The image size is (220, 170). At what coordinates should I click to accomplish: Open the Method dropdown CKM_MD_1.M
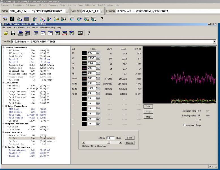point(67,11)
